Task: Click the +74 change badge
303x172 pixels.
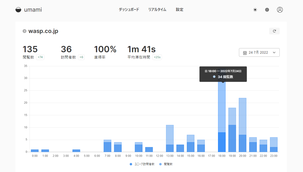Action: [40, 57]
